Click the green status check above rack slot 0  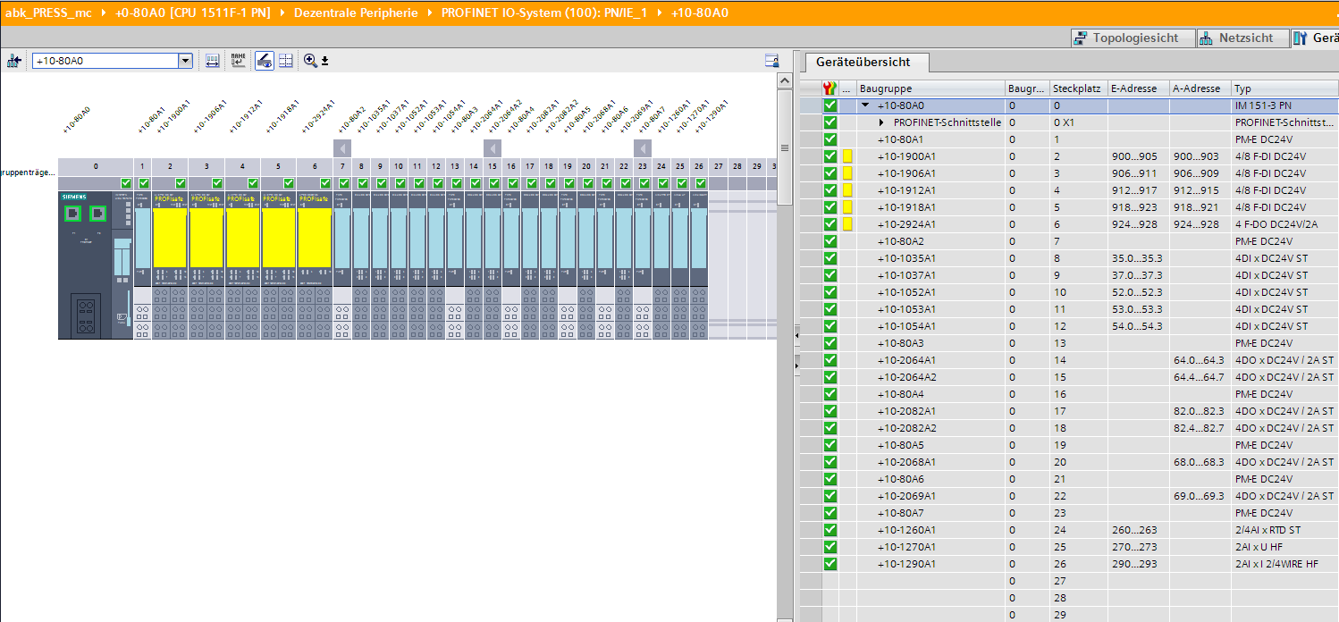tap(125, 183)
